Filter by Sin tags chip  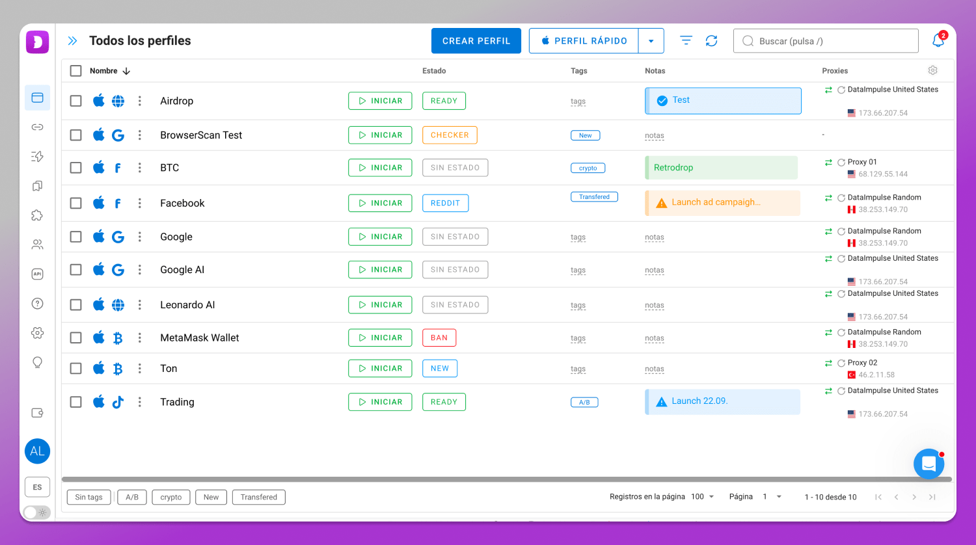[x=88, y=497]
